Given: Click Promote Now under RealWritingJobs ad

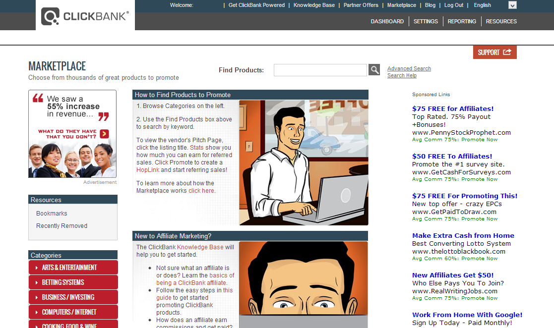Looking at the screenshot, I should (479, 298).
